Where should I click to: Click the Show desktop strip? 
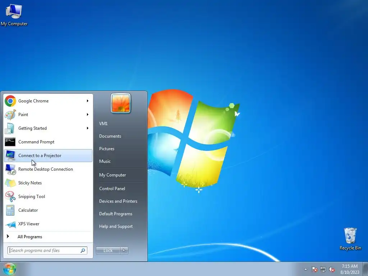tap(365, 269)
